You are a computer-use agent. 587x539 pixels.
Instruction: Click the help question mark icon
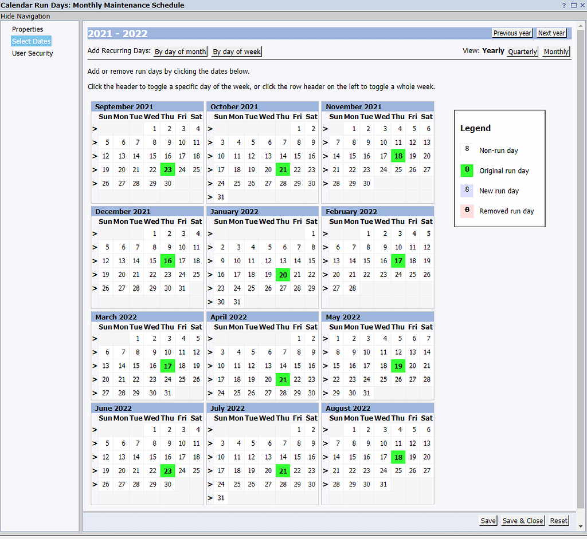[x=564, y=5]
